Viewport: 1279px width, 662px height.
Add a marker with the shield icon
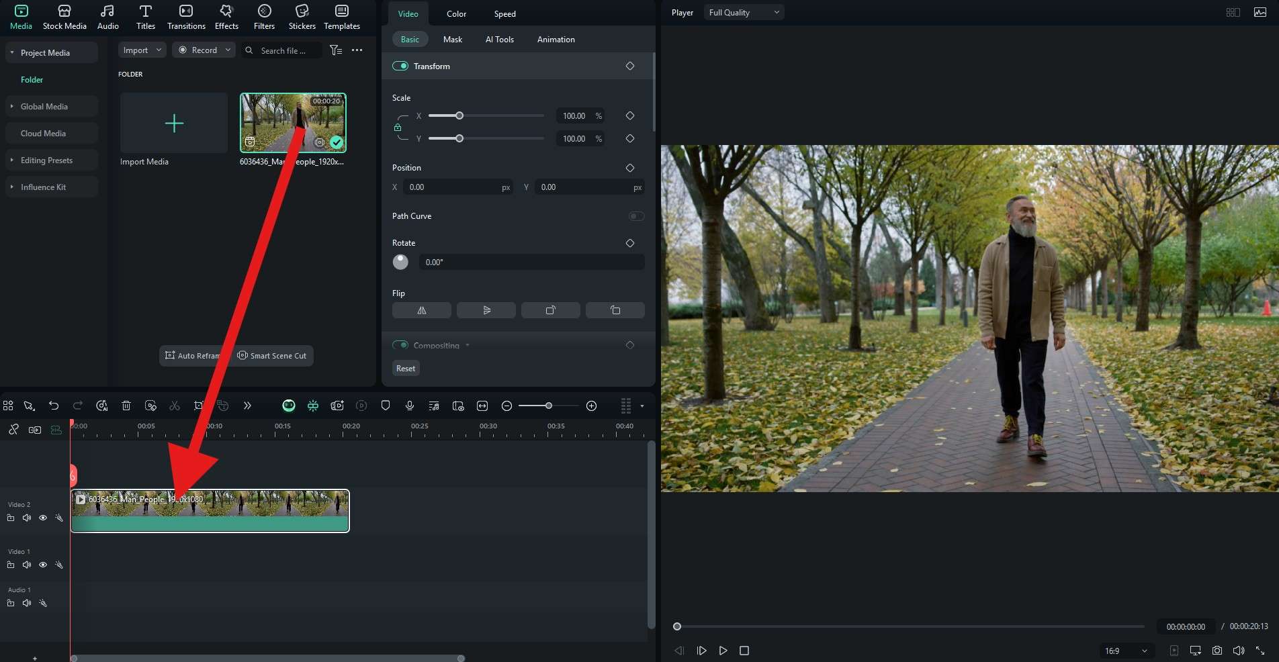[x=386, y=406]
